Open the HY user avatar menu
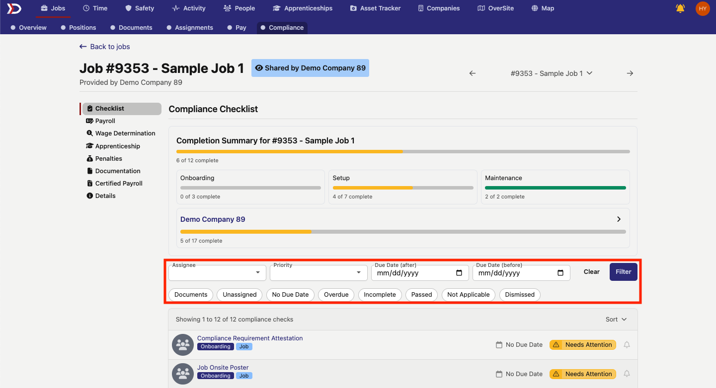716x388 pixels. click(703, 8)
